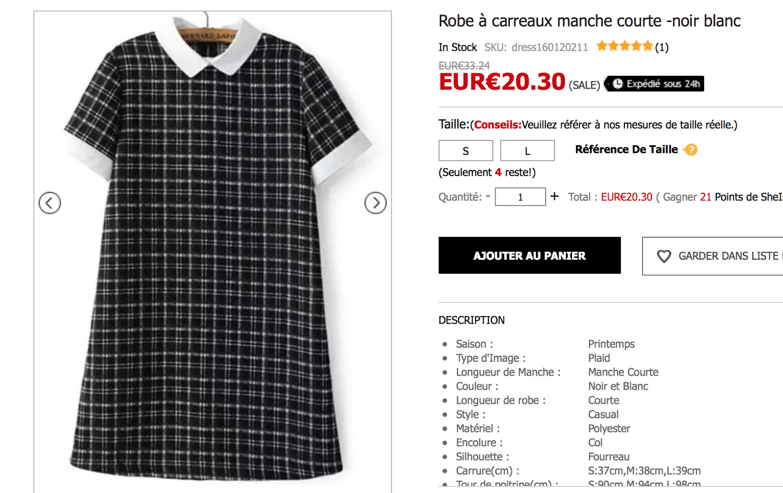
Task: Click the five-star rating stars
Action: (624, 46)
